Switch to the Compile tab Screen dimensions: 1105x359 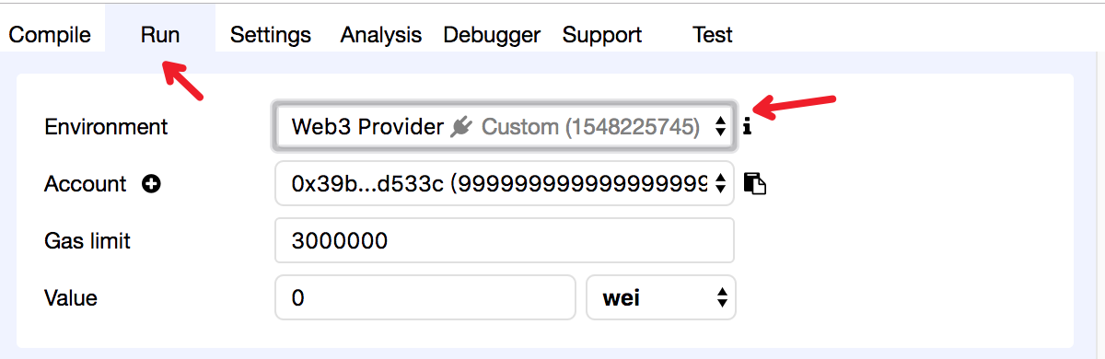click(x=50, y=35)
